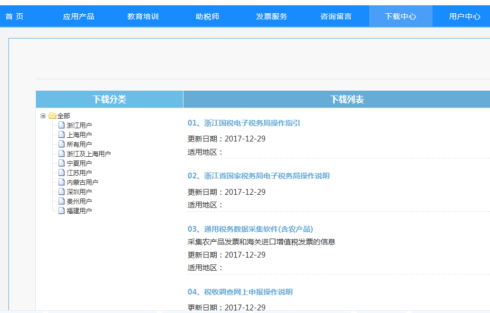Image resolution: width=490 pixels, height=313 pixels.
Task: Click 更新日期 under item 01
Action: point(227,139)
